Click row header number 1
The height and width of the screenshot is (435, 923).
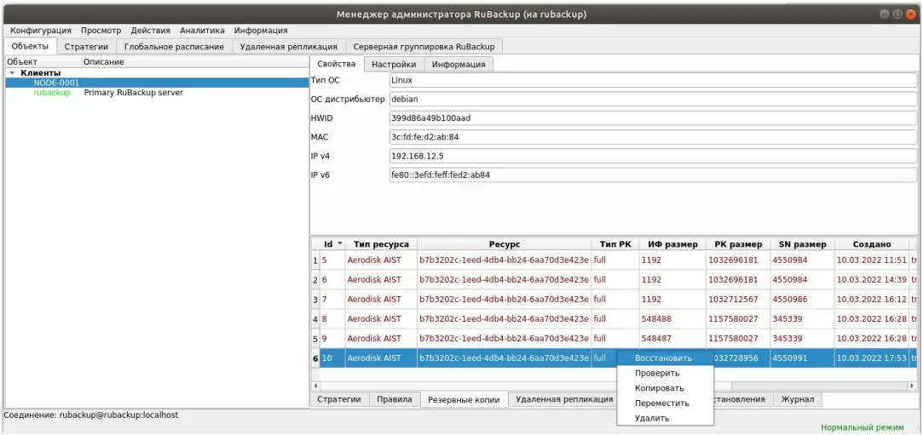click(315, 260)
